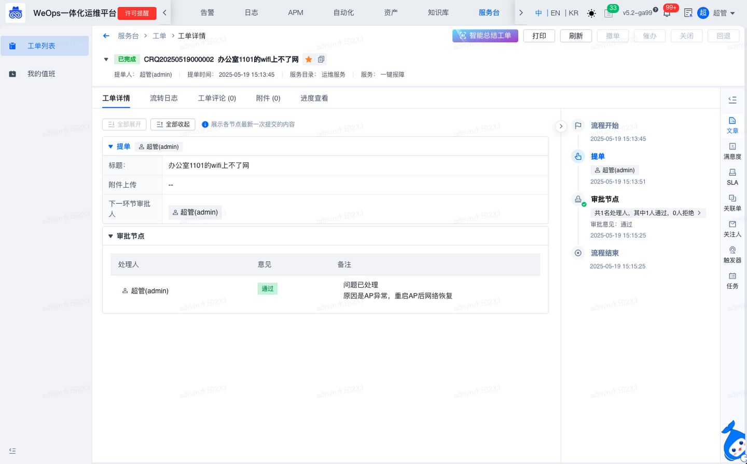Copy the ticket number using the copy icon
Viewport: 747px width, 464px height.
tap(321, 59)
